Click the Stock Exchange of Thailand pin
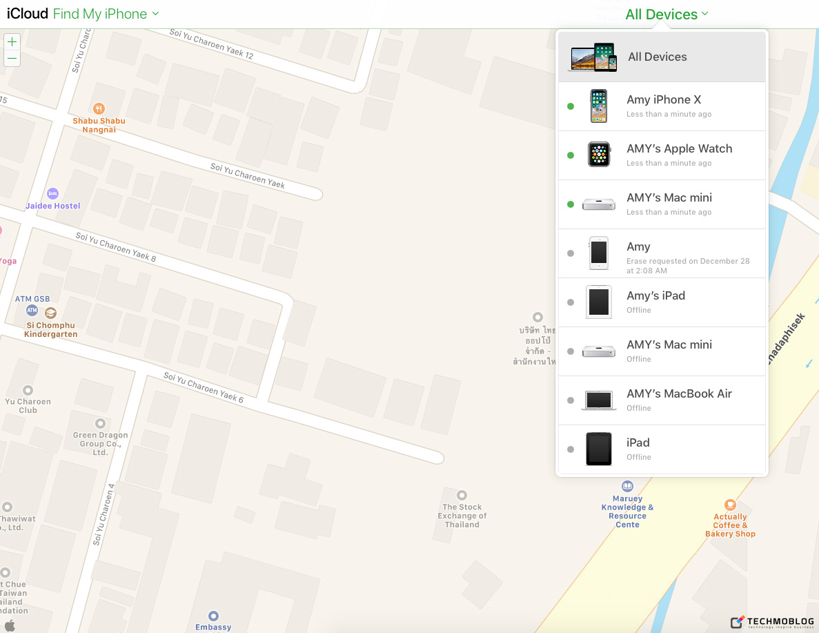The height and width of the screenshot is (633, 819). click(x=462, y=496)
